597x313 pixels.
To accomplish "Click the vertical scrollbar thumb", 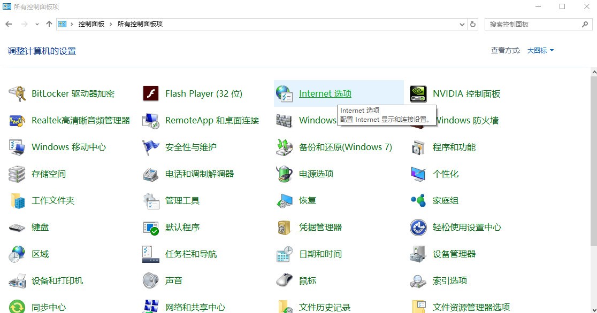I will click(594, 161).
